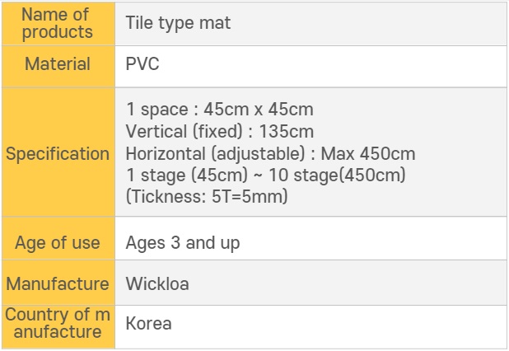Click the 'Specification' row label
The width and height of the screenshot is (509, 351).
[58, 154]
